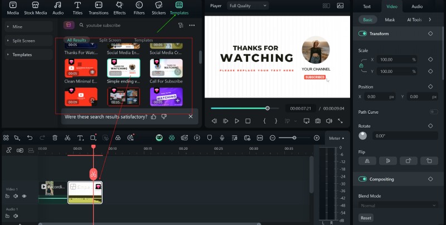The image size is (446, 225).
Task: Click the delete trash icon in timeline toolbar
Action: (x=55, y=138)
